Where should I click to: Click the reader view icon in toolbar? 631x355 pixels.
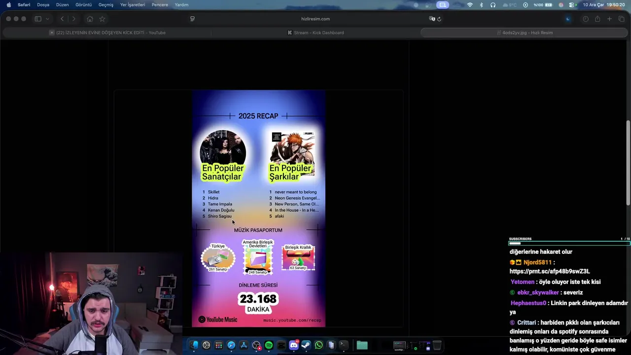tap(192, 19)
